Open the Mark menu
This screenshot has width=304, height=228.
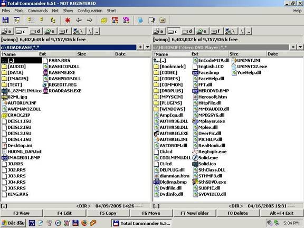point(19,11)
